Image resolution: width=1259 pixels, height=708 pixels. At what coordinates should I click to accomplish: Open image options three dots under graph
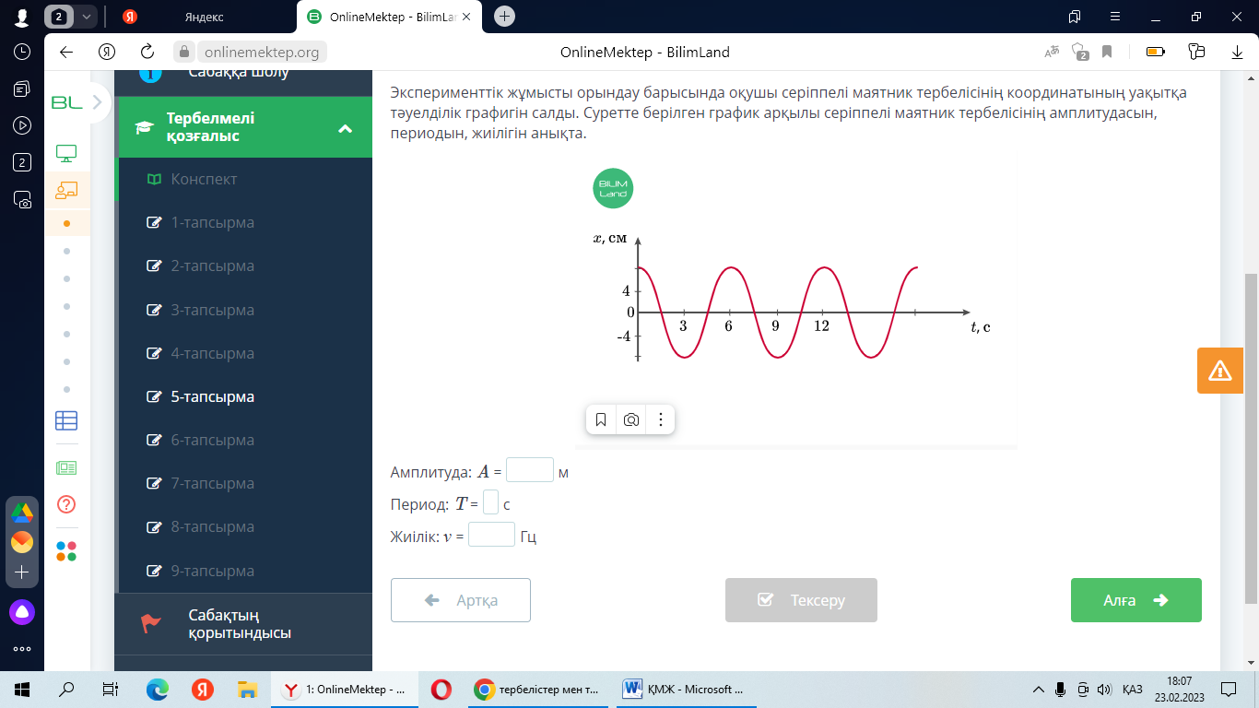coord(661,420)
